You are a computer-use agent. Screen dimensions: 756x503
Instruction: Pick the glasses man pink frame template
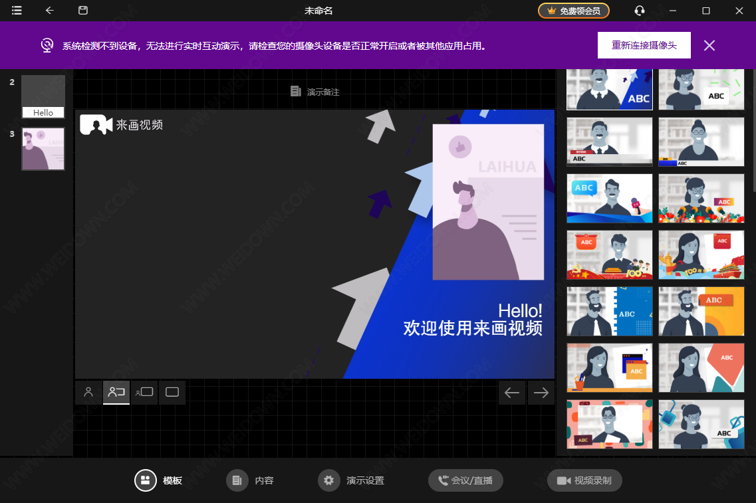[x=610, y=424]
